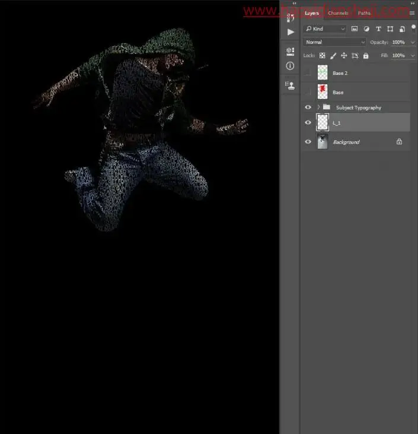Open the Opacity slider dropdown arrow
The width and height of the screenshot is (418, 434).
[413, 42]
